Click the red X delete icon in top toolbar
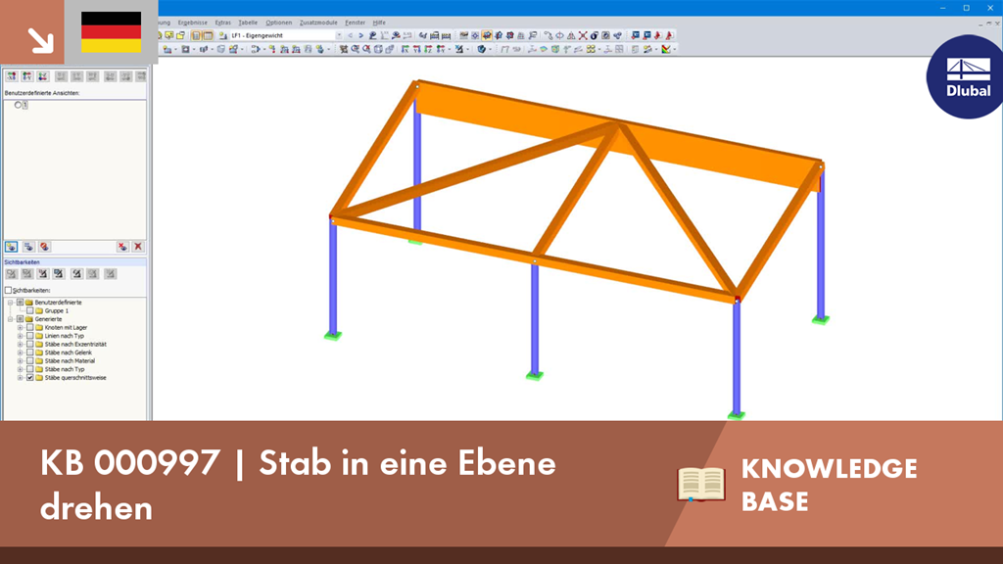Image resolution: width=1003 pixels, height=564 pixels. (583, 36)
